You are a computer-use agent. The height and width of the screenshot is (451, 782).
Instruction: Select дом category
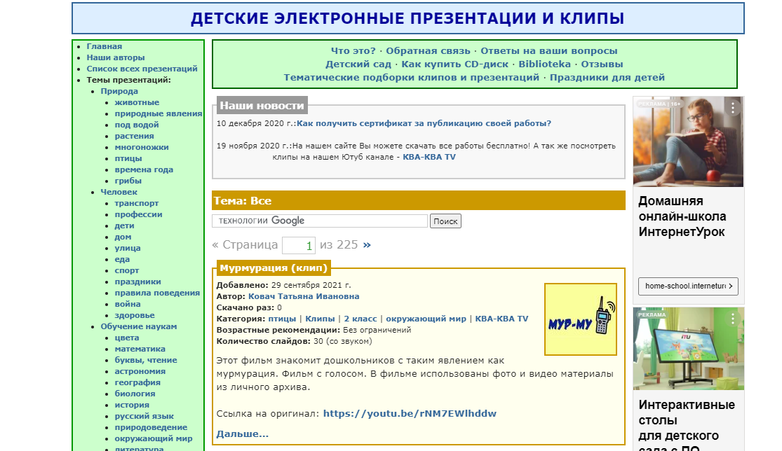click(123, 237)
